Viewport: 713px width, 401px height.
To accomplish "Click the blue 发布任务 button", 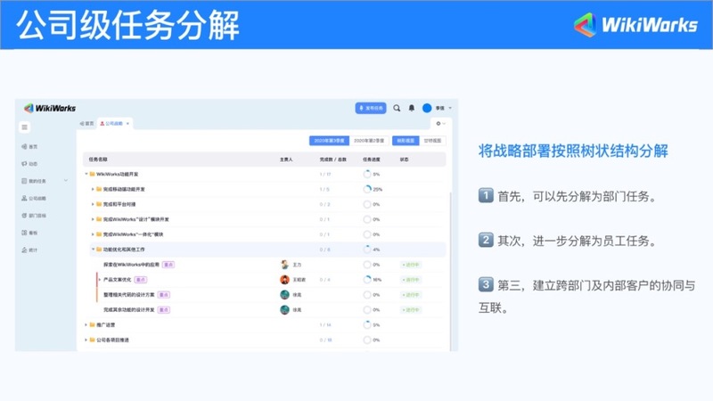I will pos(371,108).
